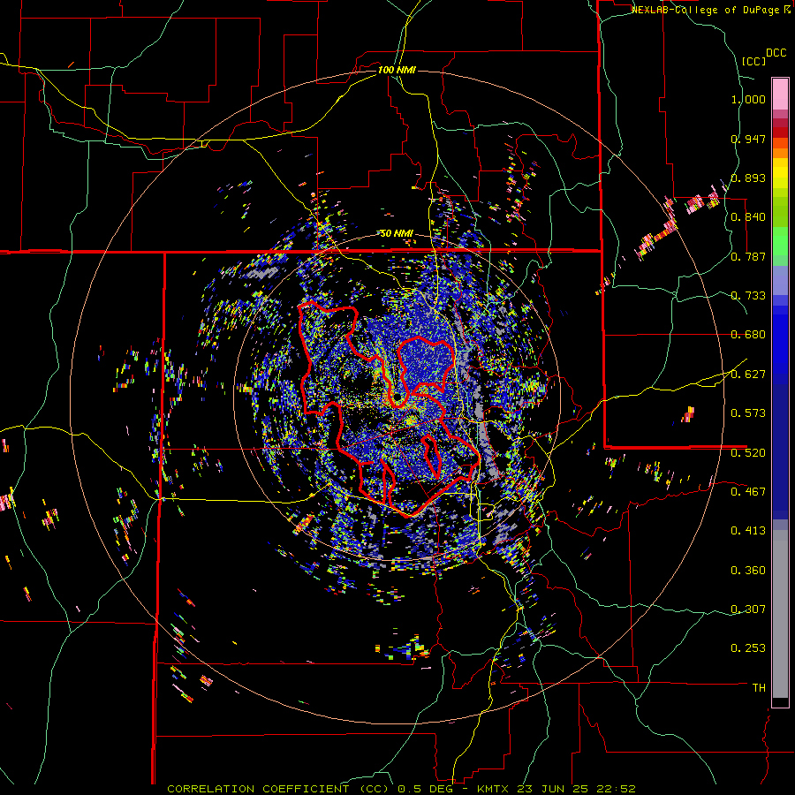
Task: Click the 0.253 color scale value
Action: point(748,648)
